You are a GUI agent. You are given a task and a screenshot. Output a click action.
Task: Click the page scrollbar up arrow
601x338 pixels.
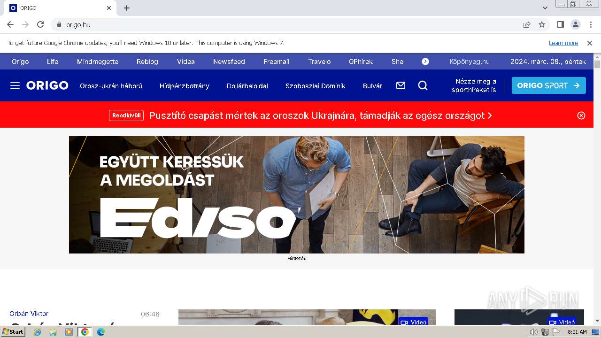tap(597, 57)
